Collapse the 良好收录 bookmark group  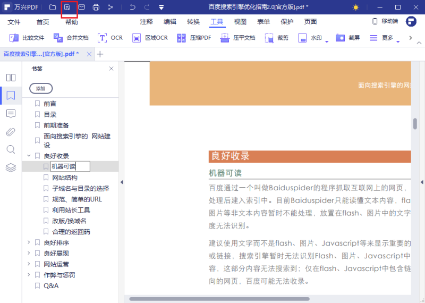(29, 156)
